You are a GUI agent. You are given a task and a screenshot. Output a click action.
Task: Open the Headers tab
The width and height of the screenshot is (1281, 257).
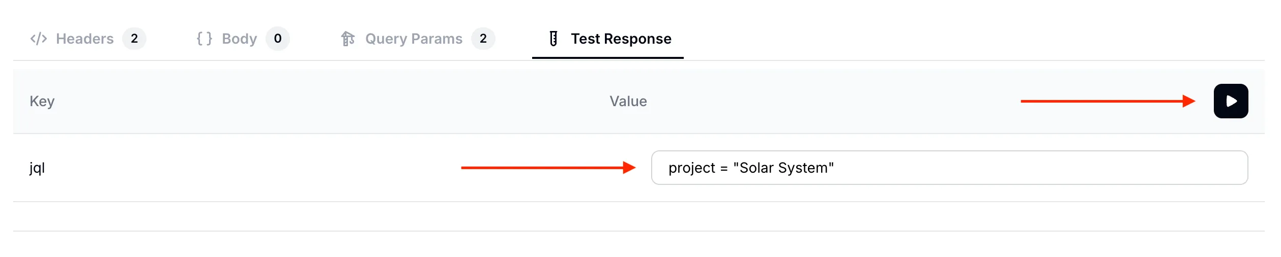(84, 39)
